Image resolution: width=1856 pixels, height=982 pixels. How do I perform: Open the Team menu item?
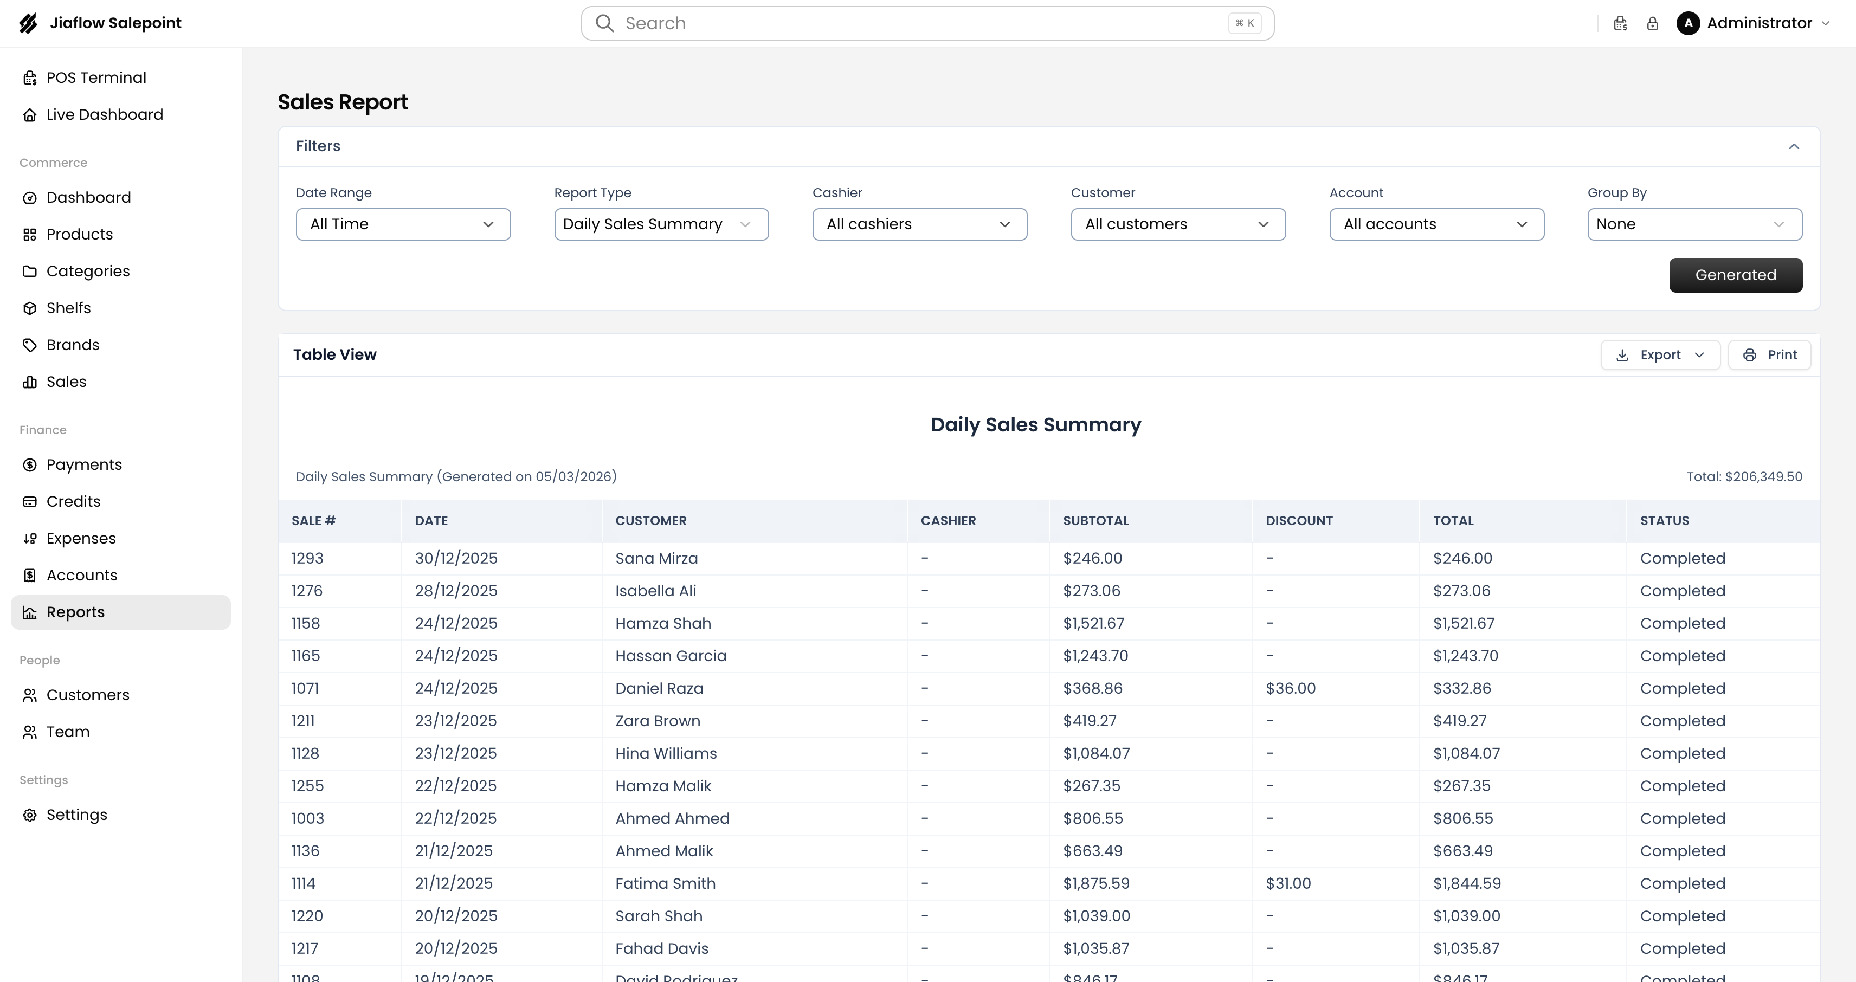(x=120, y=732)
